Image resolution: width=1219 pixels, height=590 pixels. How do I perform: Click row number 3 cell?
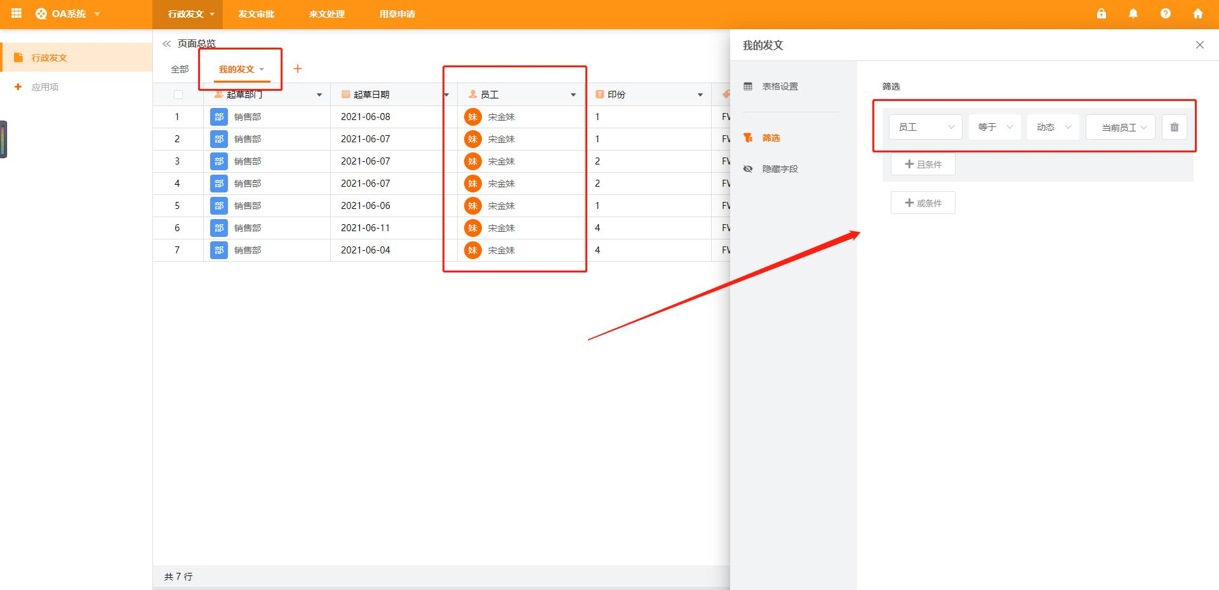click(x=177, y=161)
